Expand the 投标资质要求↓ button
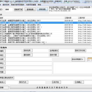The height and width of the screenshot is (92, 92). tap(78, 59)
